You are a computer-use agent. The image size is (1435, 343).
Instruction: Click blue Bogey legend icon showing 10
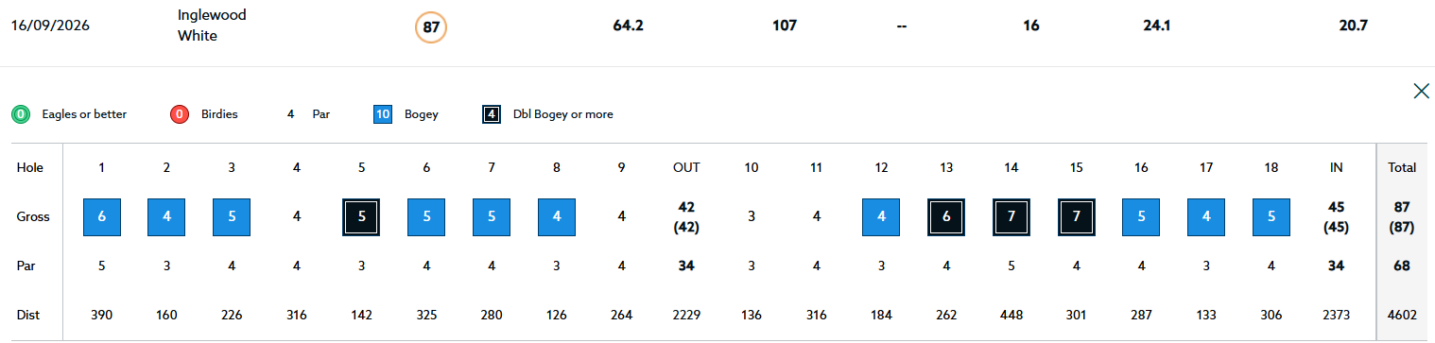(384, 114)
